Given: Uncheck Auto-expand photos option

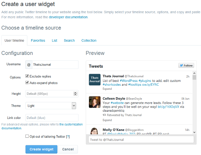Looking at the screenshot, I should 27,83.
